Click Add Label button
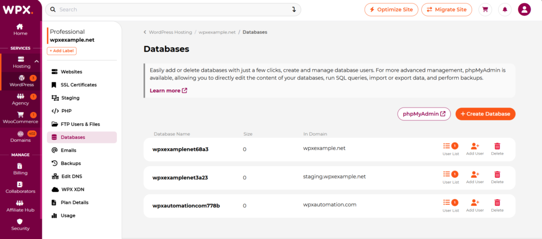 61,51
